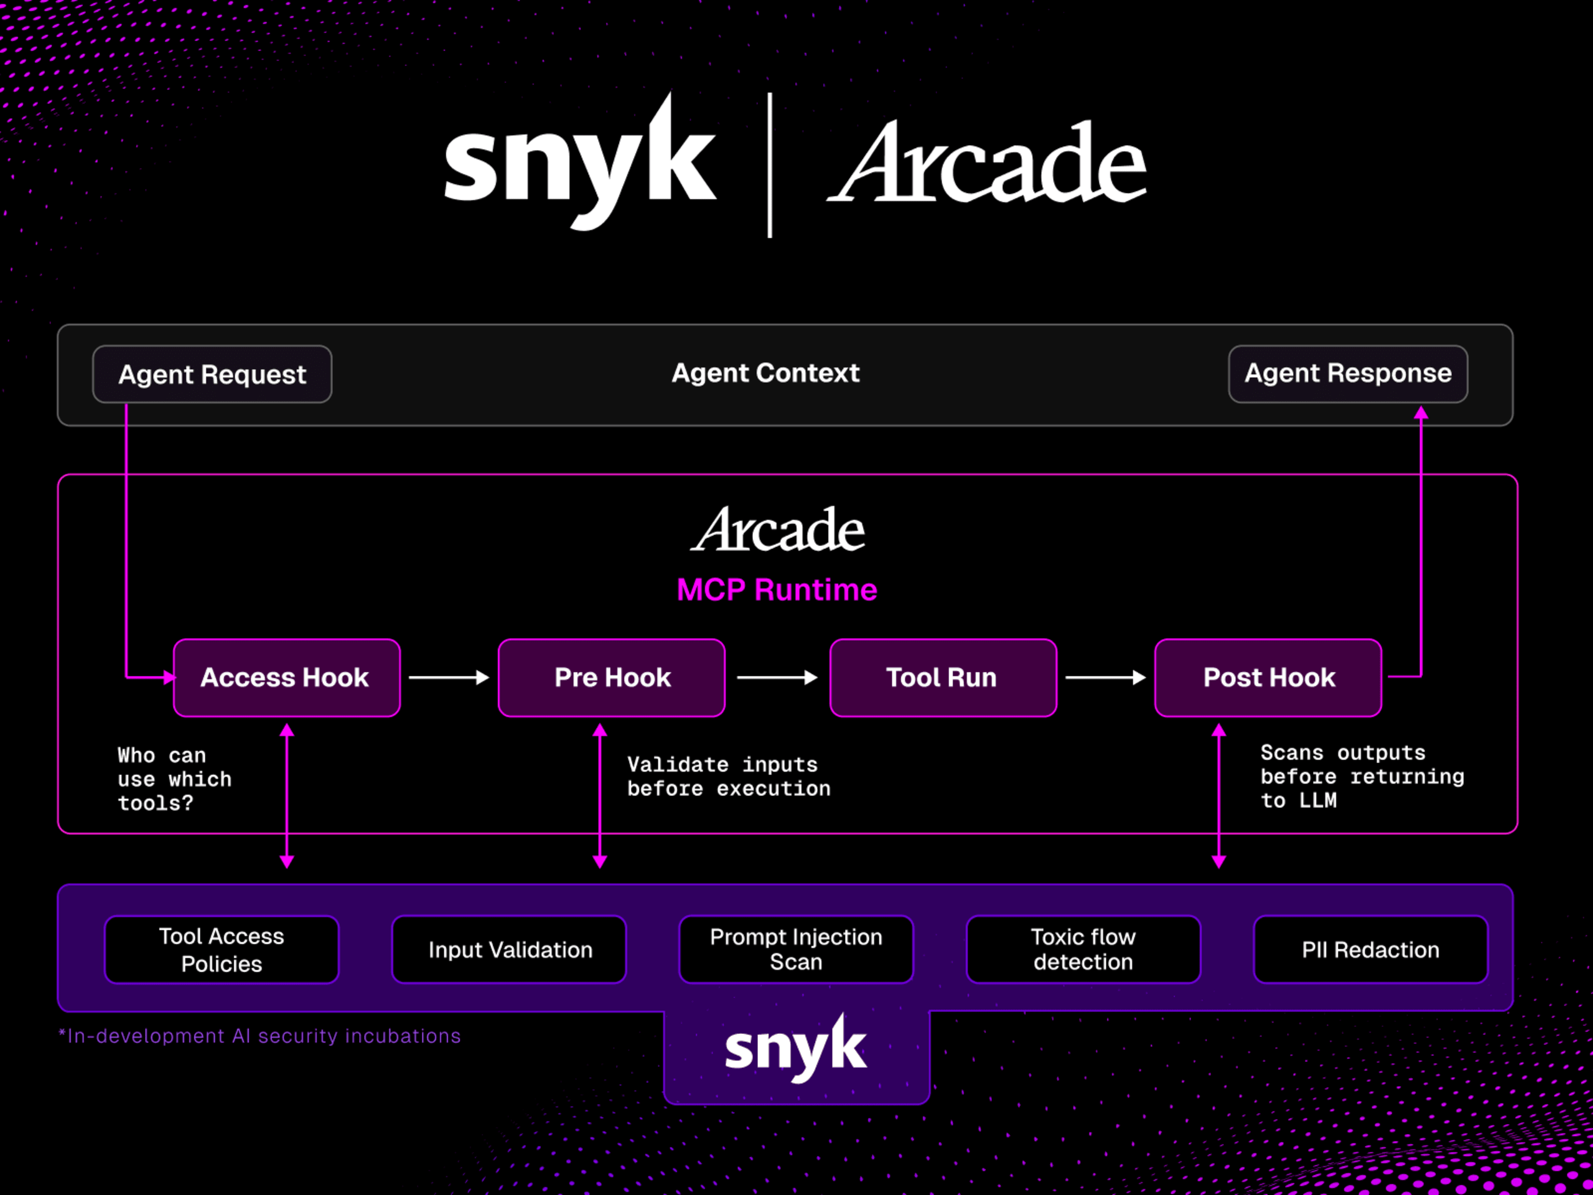The image size is (1593, 1195).
Task: Toggle the pink double arrow under Pre Hook
Action: point(600,796)
